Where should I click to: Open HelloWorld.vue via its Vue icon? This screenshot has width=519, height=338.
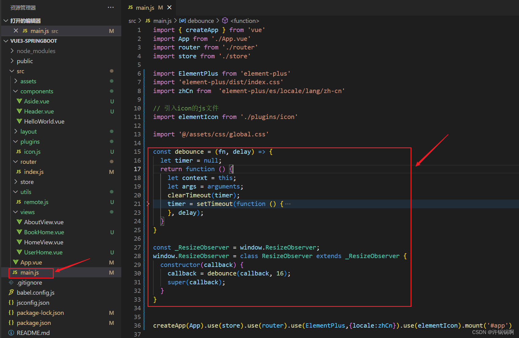[x=20, y=121]
